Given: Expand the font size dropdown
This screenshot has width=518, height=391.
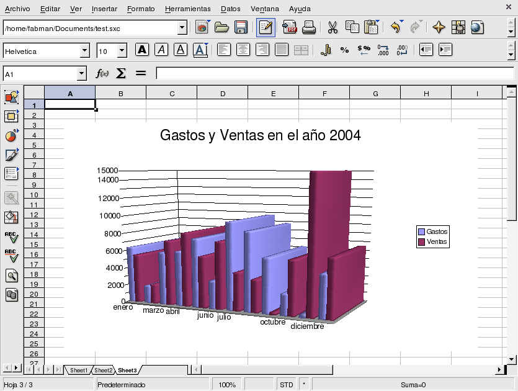Looking at the screenshot, I should (x=122, y=51).
